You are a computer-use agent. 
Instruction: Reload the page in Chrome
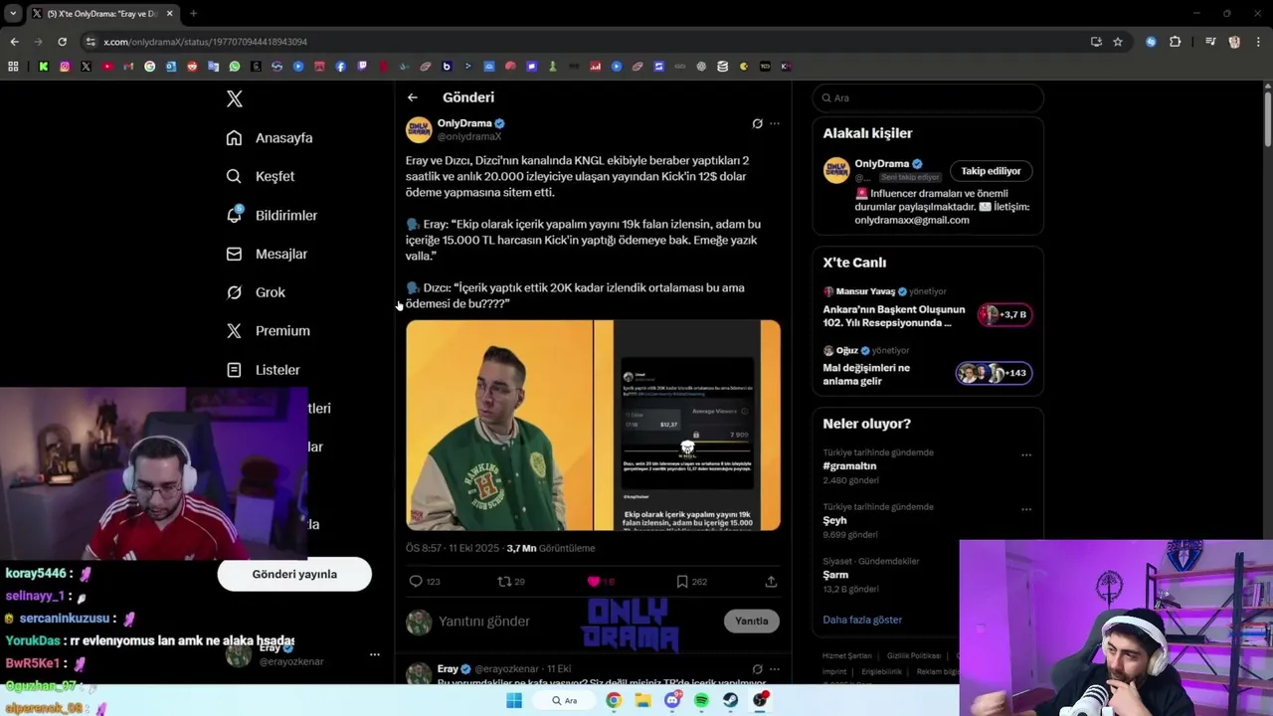click(62, 42)
